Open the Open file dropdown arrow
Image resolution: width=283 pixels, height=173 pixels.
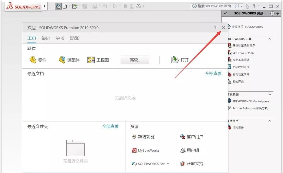click(x=80, y=6)
